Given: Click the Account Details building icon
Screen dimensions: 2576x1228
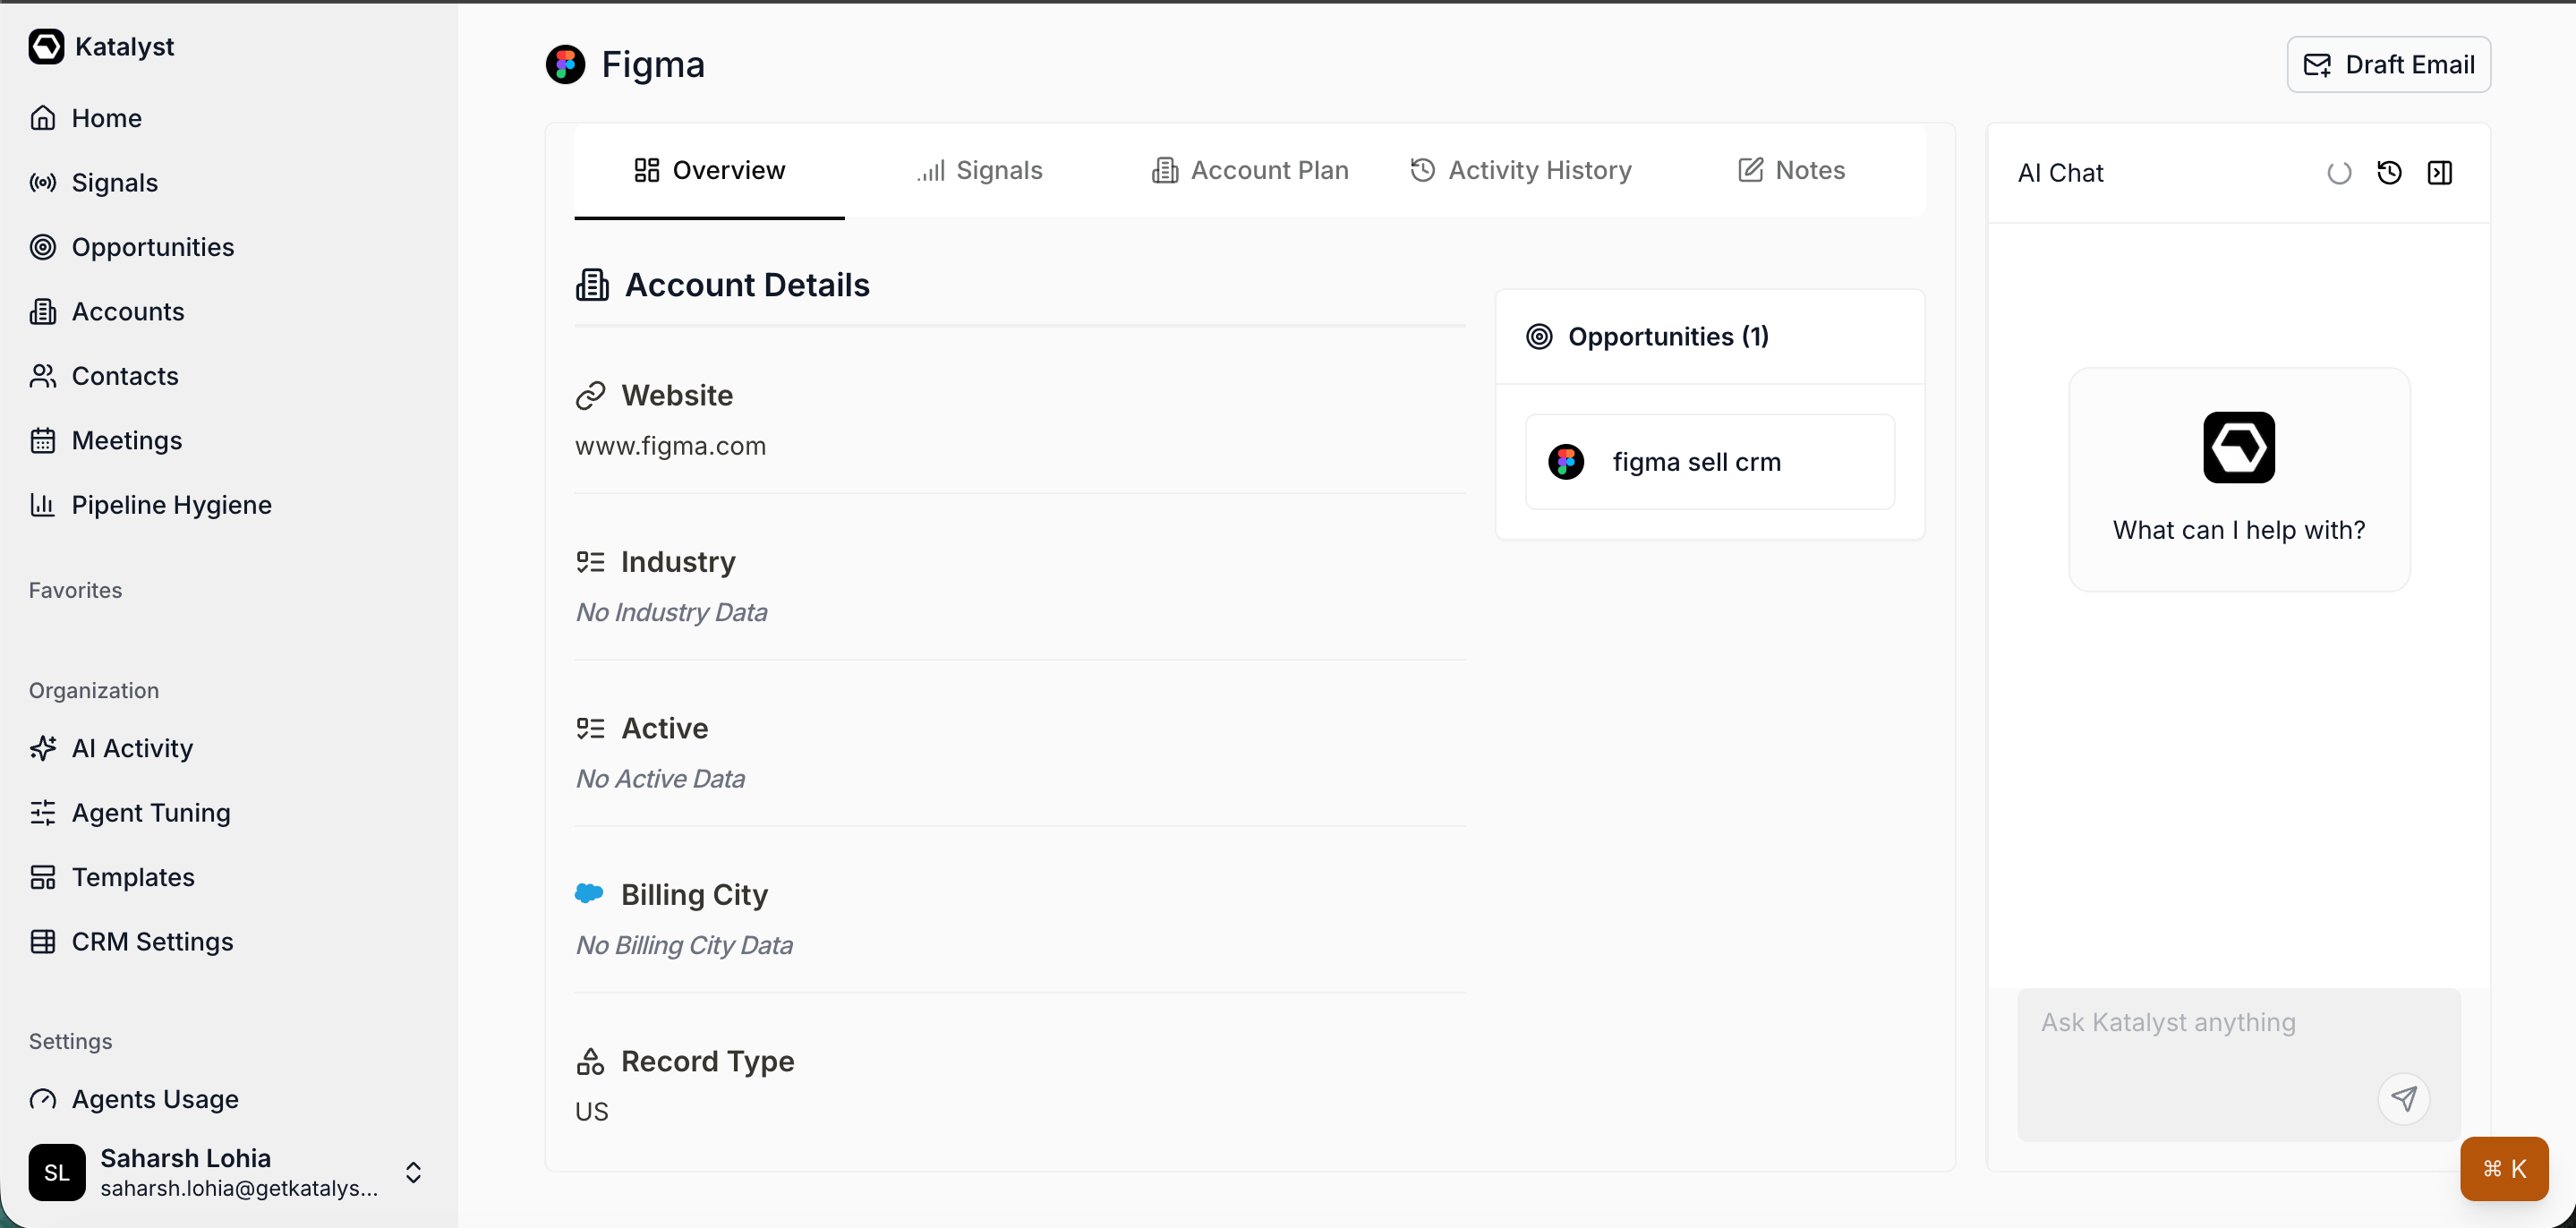Looking at the screenshot, I should coord(592,284).
